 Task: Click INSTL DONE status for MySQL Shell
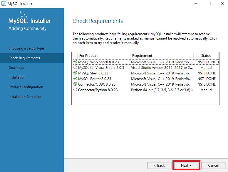point(206,73)
